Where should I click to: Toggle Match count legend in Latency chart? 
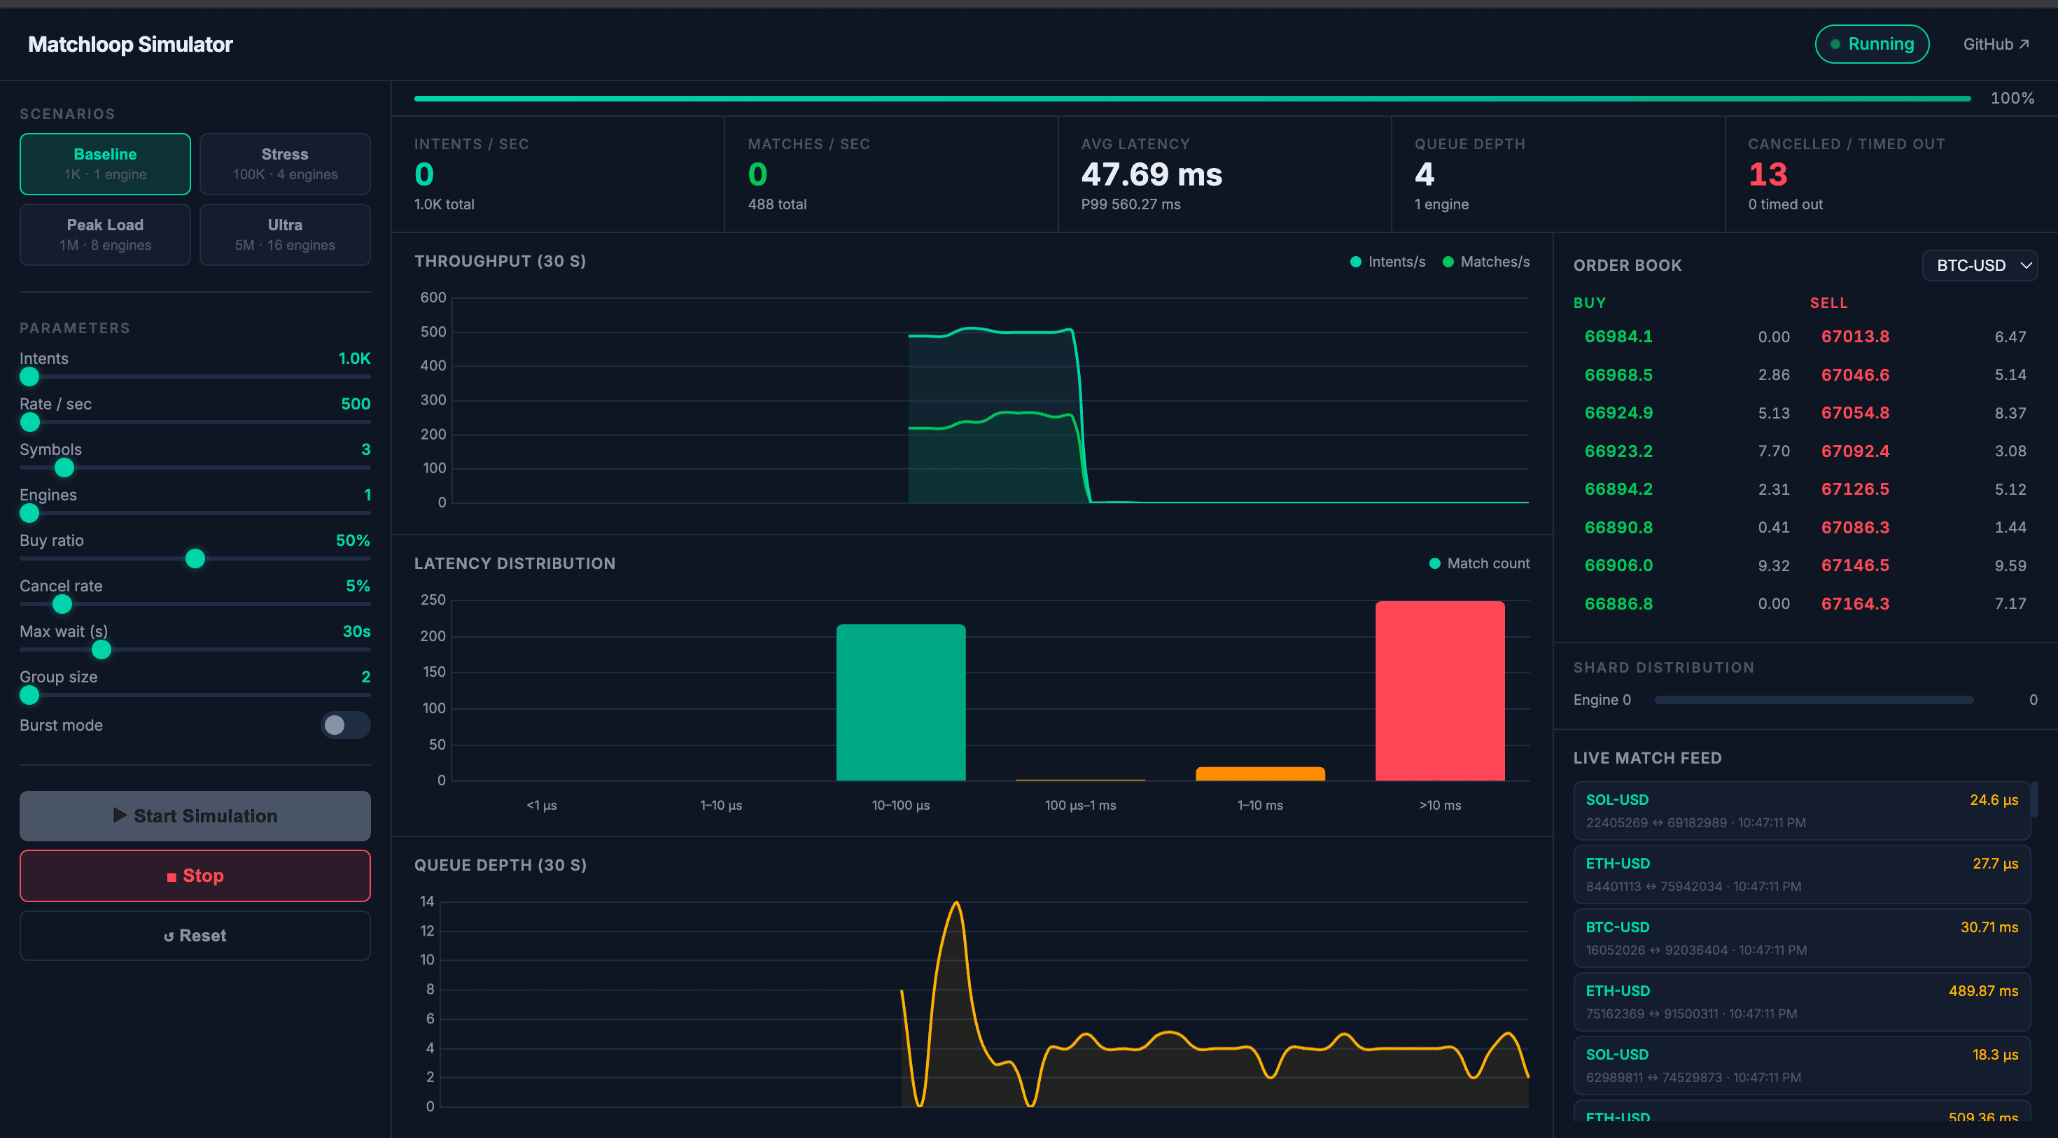pos(1480,564)
